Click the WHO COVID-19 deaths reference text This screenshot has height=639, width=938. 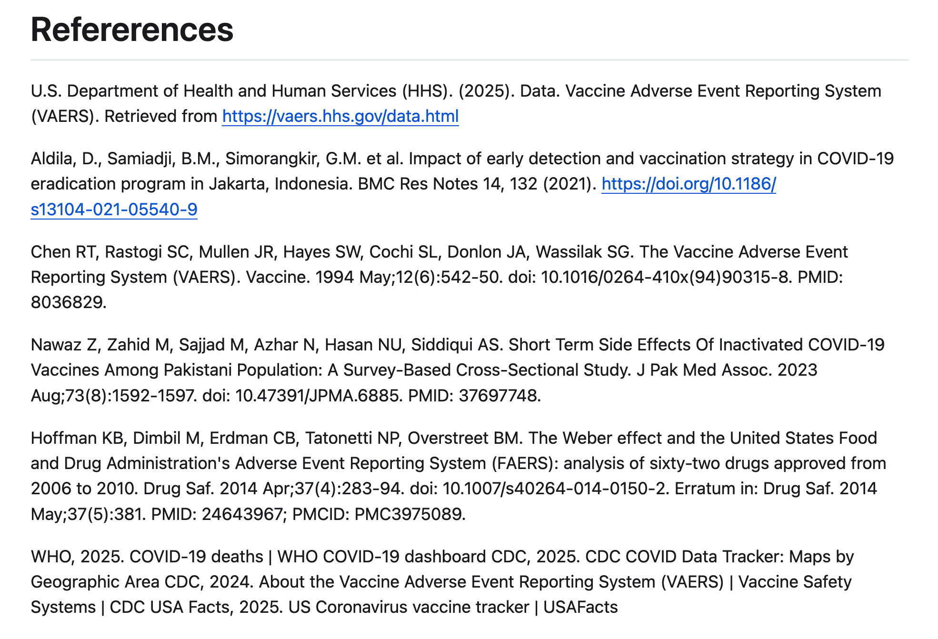(195, 557)
